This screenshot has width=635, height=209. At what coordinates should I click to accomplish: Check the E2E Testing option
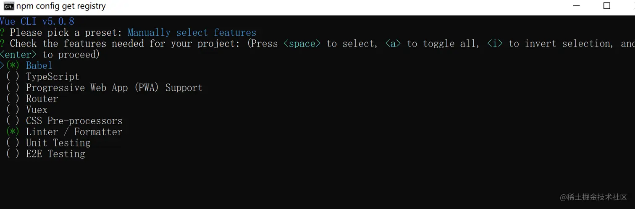pyautogui.click(x=13, y=154)
